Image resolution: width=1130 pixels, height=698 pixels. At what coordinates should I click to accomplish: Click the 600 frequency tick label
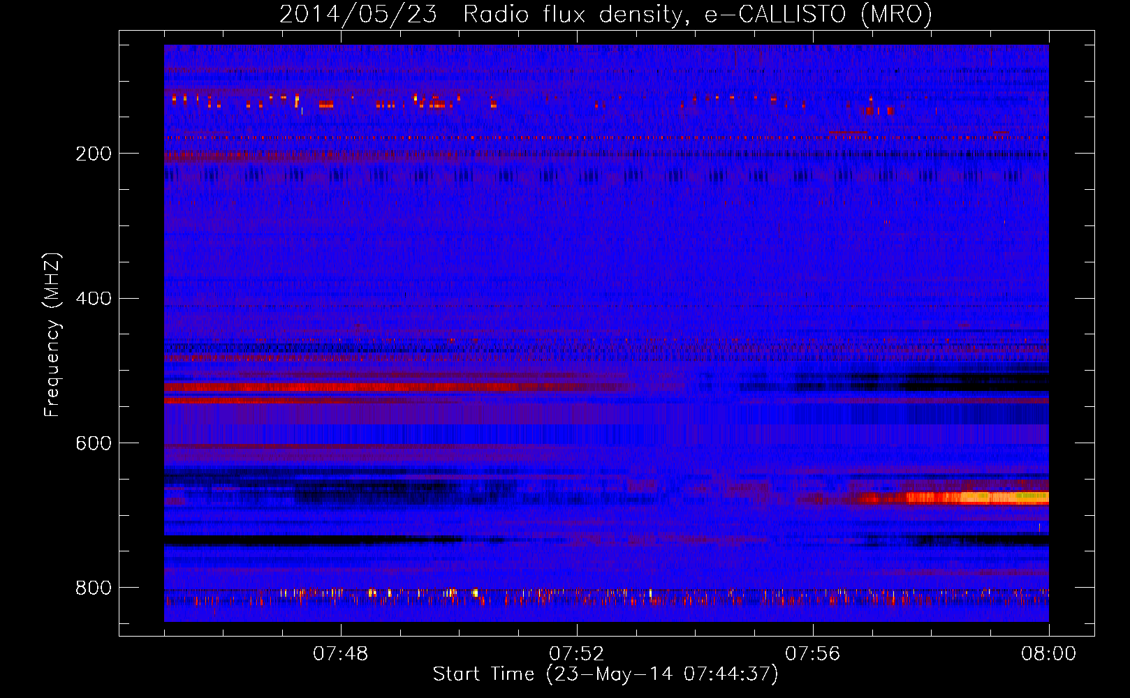94,444
